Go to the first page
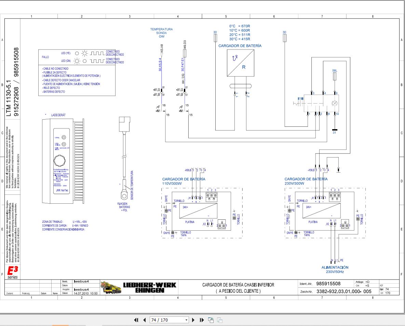The height and width of the screenshot is (326, 405). click(136, 320)
